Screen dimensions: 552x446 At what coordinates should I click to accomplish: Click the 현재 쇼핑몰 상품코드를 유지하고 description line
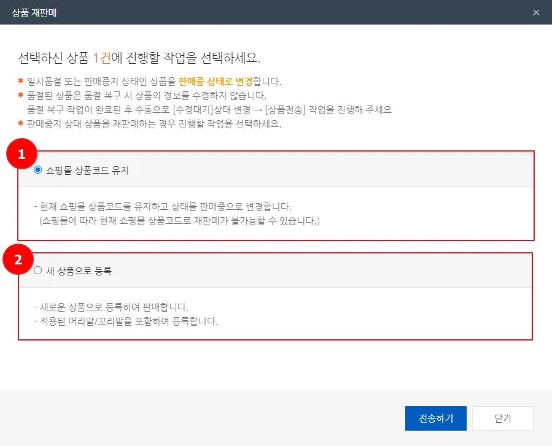point(162,206)
